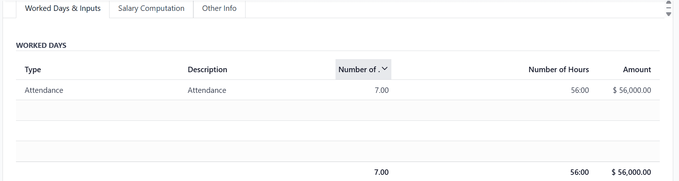Click the 7.00 value in Attendance row

tap(381, 90)
